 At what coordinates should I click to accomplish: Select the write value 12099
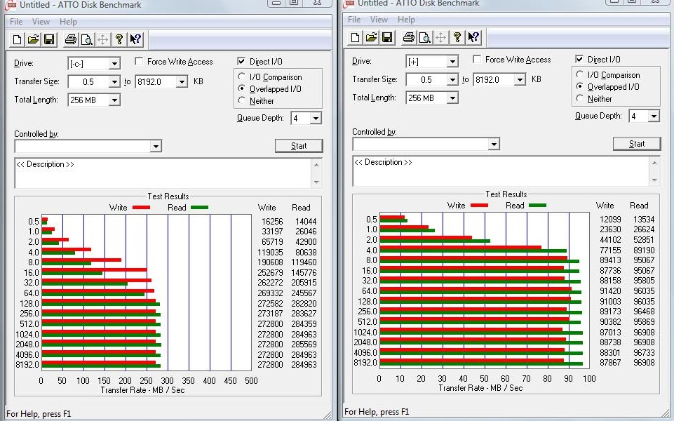coord(610,220)
